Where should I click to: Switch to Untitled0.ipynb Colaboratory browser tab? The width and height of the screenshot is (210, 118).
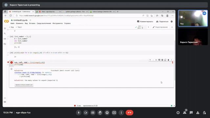click(x=21, y=12)
